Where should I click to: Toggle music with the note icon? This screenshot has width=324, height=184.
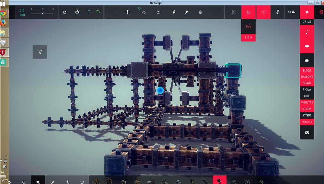coord(307,32)
